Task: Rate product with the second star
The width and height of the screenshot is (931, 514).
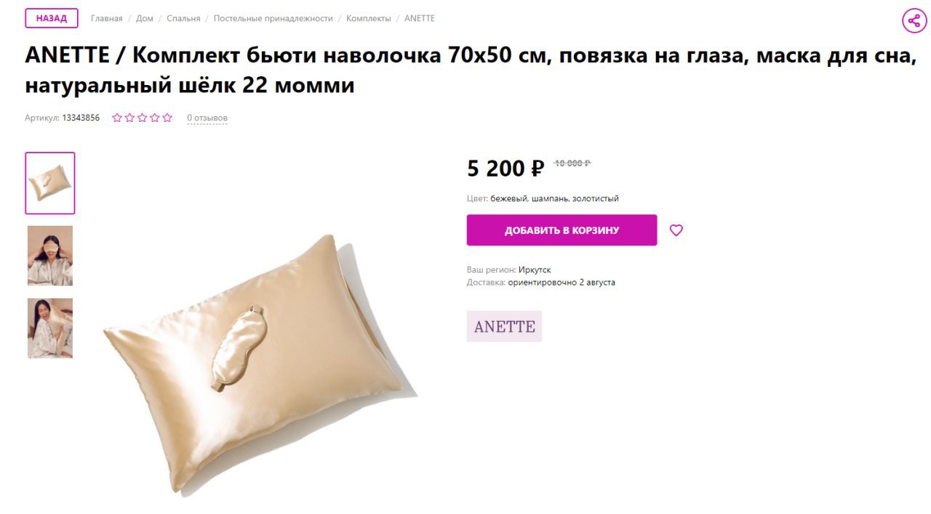Action: tap(129, 118)
